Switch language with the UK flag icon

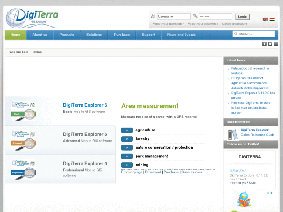pyautogui.click(x=265, y=19)
